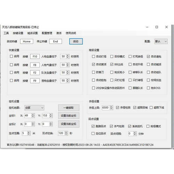Check the 只打绿怪 checkbox
This screenshot has width=174, height=174.
tap(130, 80)
